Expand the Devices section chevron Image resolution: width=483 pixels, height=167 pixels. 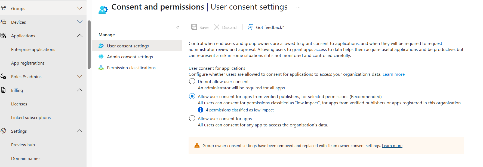pos(80,22)
